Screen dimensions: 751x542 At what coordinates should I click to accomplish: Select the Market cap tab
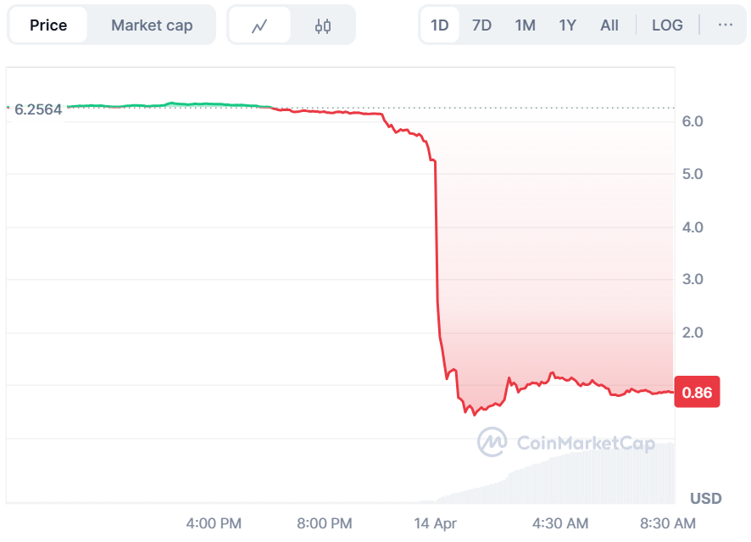tap(152, 25)
